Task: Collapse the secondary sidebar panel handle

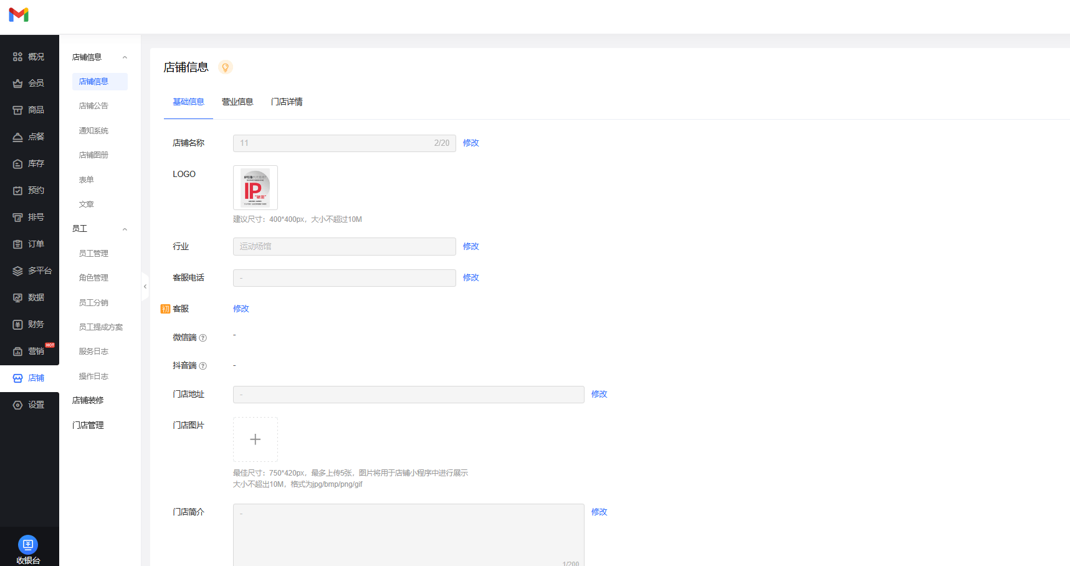Action: [x=145, y=287]
